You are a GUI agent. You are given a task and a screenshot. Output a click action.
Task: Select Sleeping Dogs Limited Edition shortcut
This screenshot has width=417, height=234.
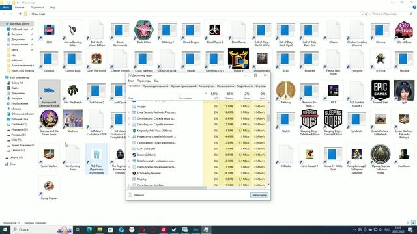click(x=333, y=123)
